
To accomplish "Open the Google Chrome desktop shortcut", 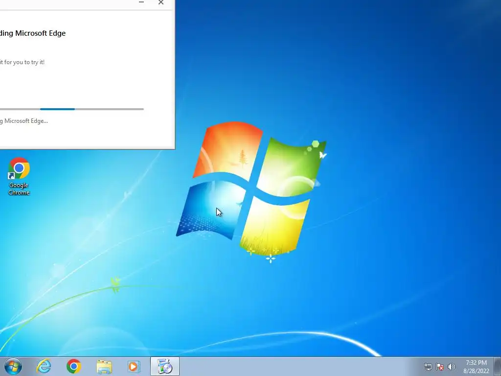I will tap(19, 176).
